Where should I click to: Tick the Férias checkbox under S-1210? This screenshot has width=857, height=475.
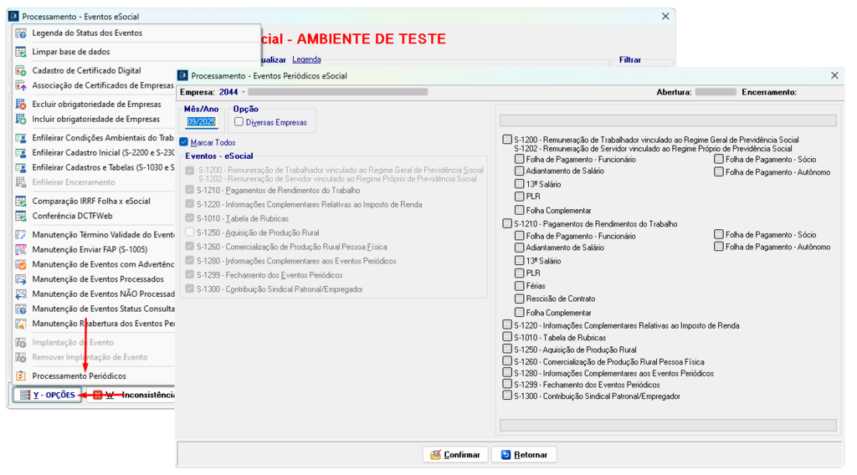tap(520, 286)
